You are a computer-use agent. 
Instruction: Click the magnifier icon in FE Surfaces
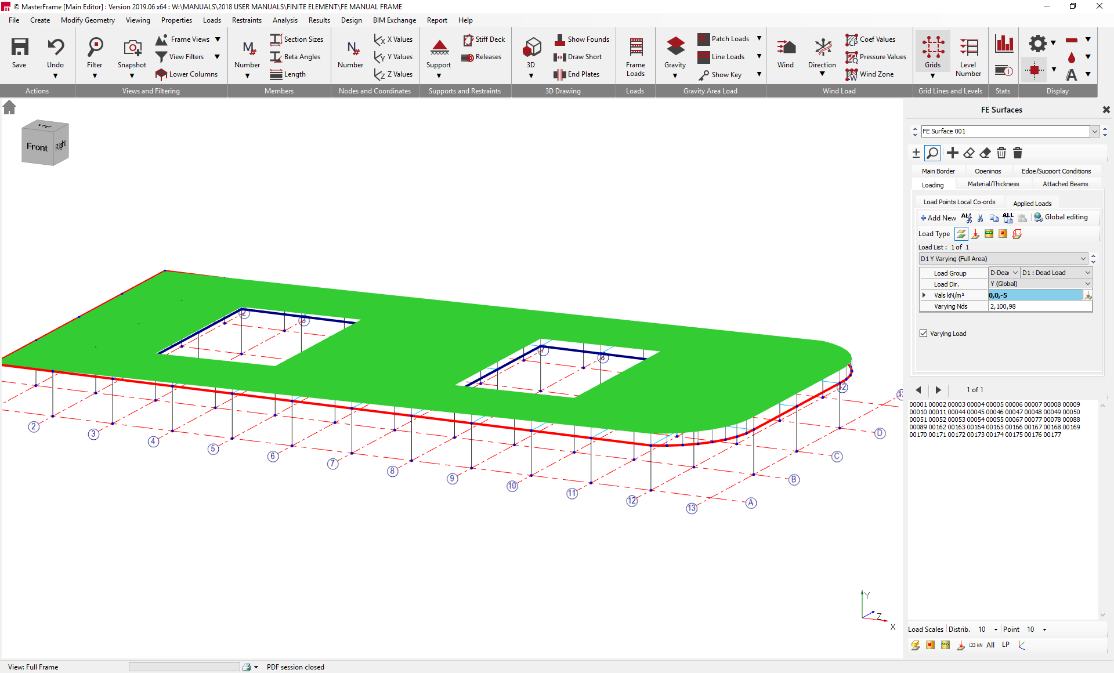click(x=932, y=153)
